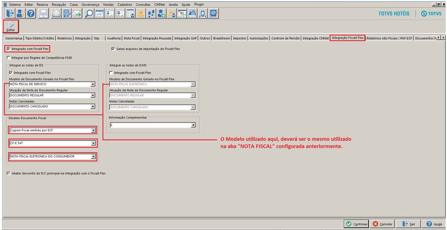Click the Cancelar button
This screenshot has height=230, width=447.
tap(383, 224)
